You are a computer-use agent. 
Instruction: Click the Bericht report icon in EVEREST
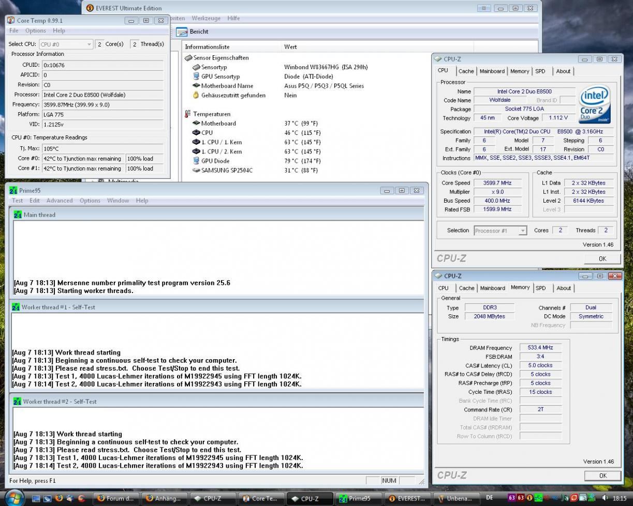(182, 32)
